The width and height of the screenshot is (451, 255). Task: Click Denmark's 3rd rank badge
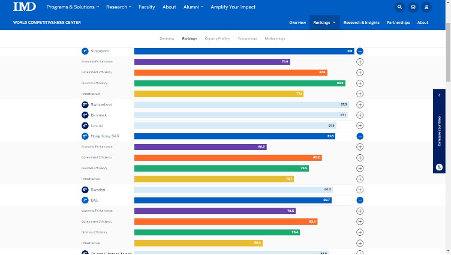click(85, 115)
